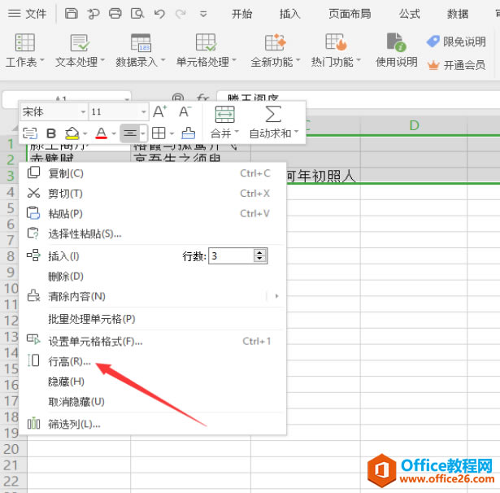Click the 限免说明 link
500x493 pixels.
pyautogui.click(x=456, y=41)
